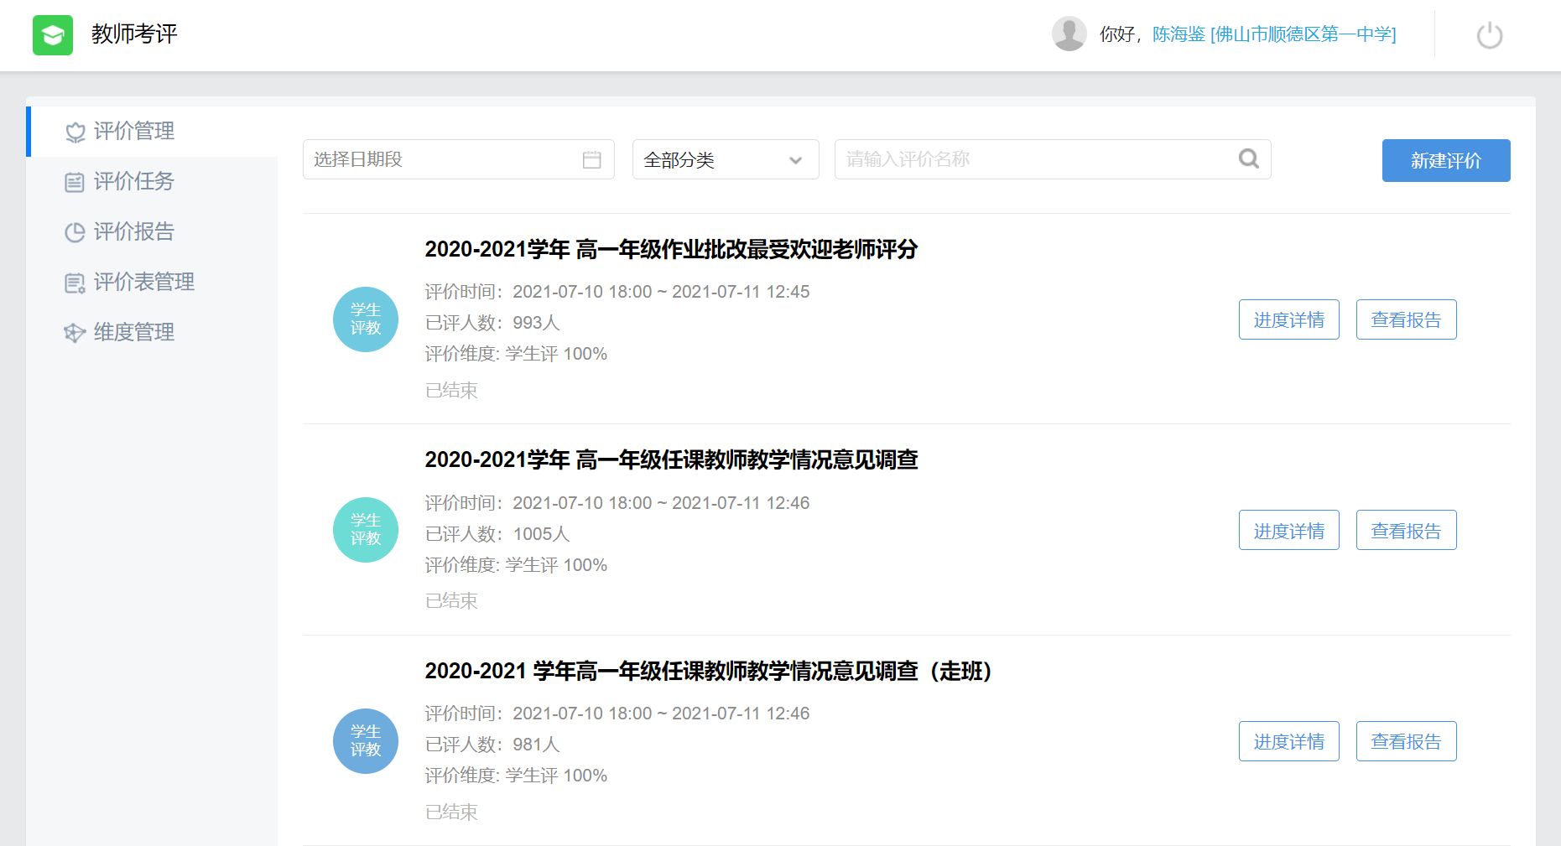Open 查看报告 for the 1005人 evaluation

pos(1406,530)
